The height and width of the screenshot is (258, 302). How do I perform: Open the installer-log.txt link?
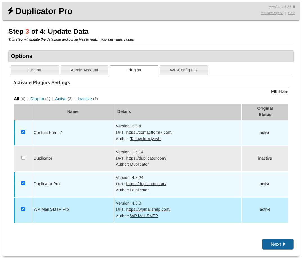click(272, 13)
